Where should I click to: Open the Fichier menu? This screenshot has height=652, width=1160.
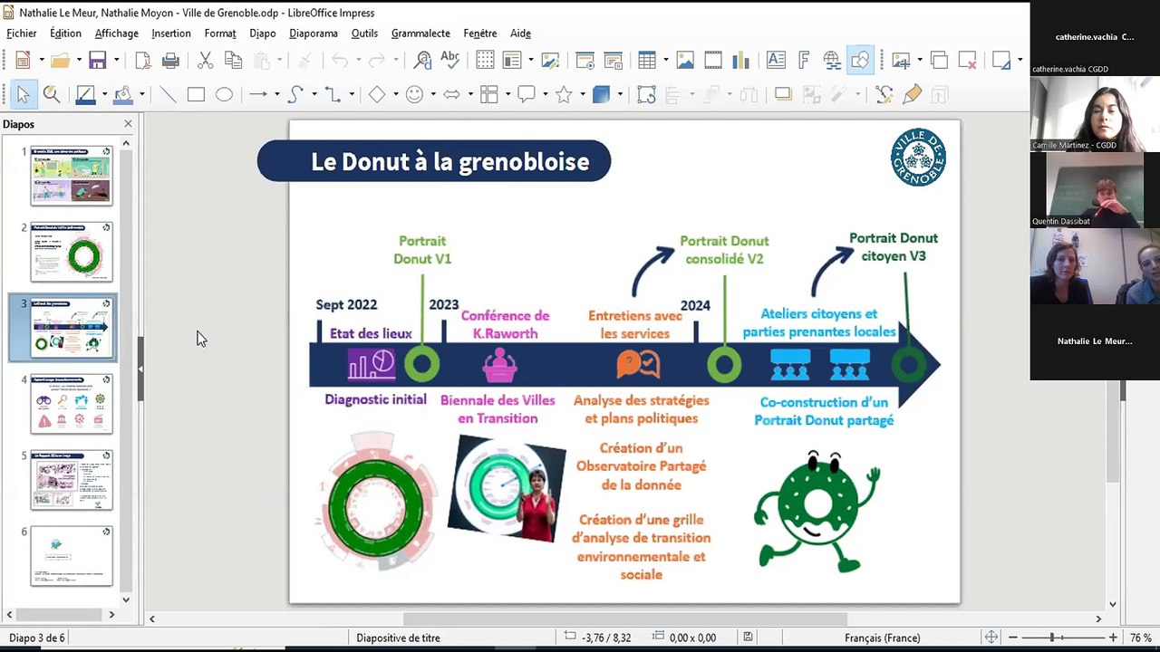(x=22, y=34)
